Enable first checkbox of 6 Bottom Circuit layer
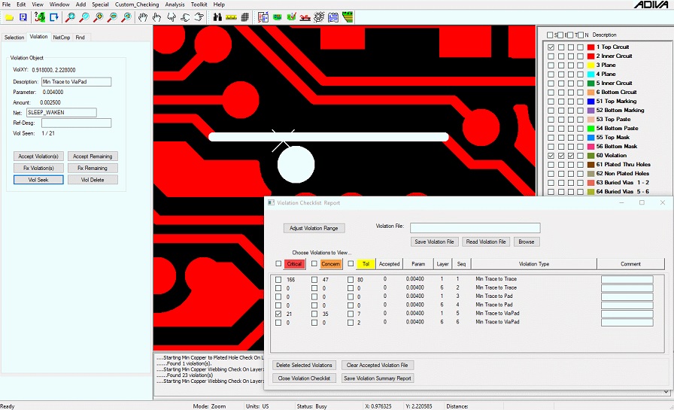 pos(551,92)
